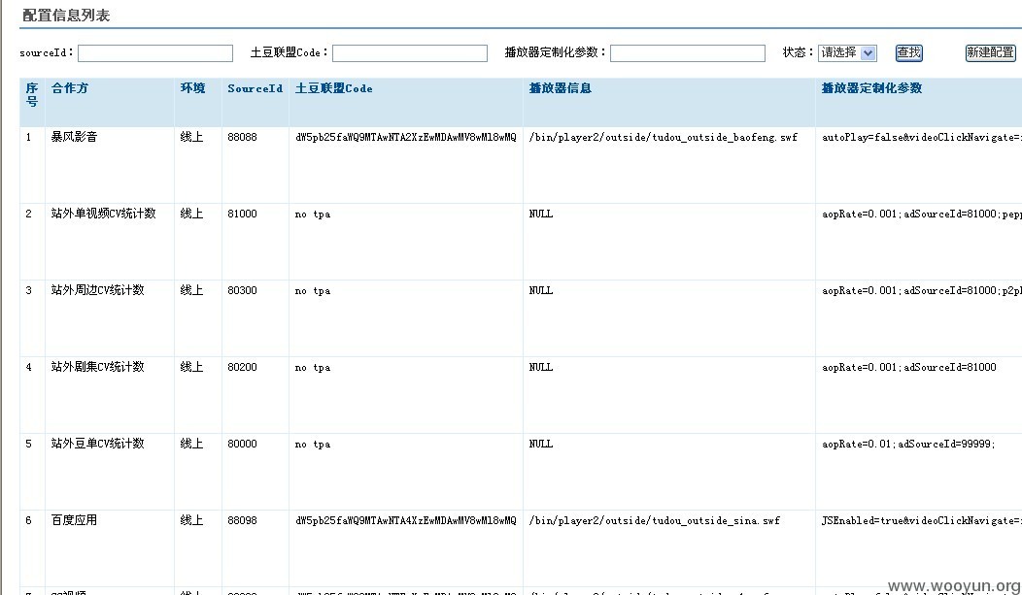Click SourceId value 80000
Image resolution: width=1022 pixels, height=595 pixels.
[x=242, y=444]
